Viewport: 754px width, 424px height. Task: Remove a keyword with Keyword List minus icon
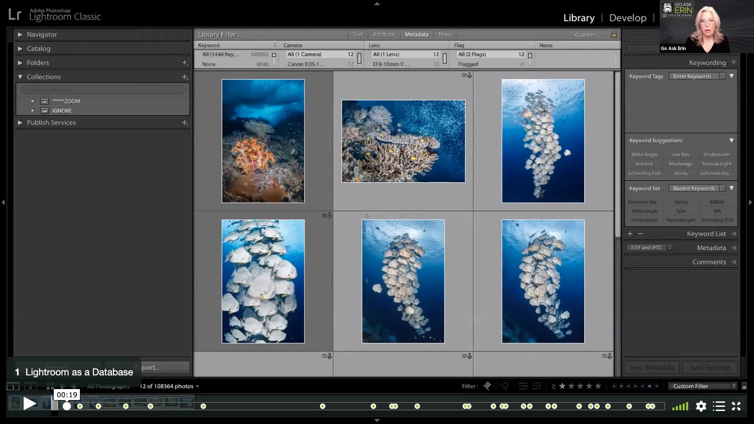[x=640, y=234]
